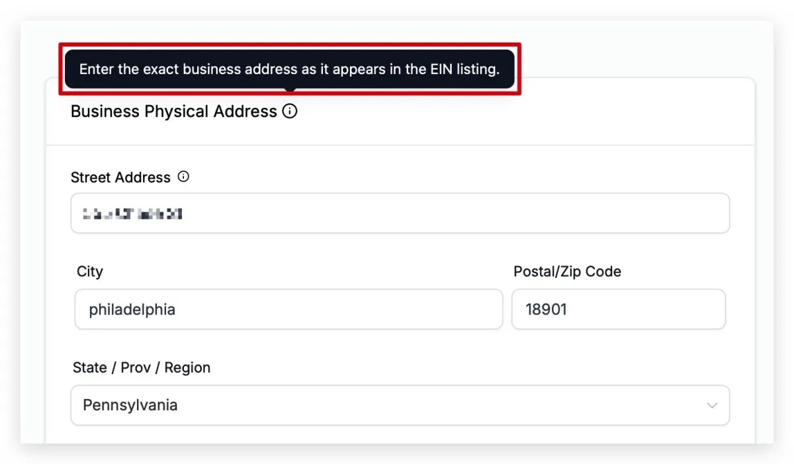Viewport: 794px width, 464px height.
Task: Select the Pennsylvania value in the state selector
Action: (130, 405)
